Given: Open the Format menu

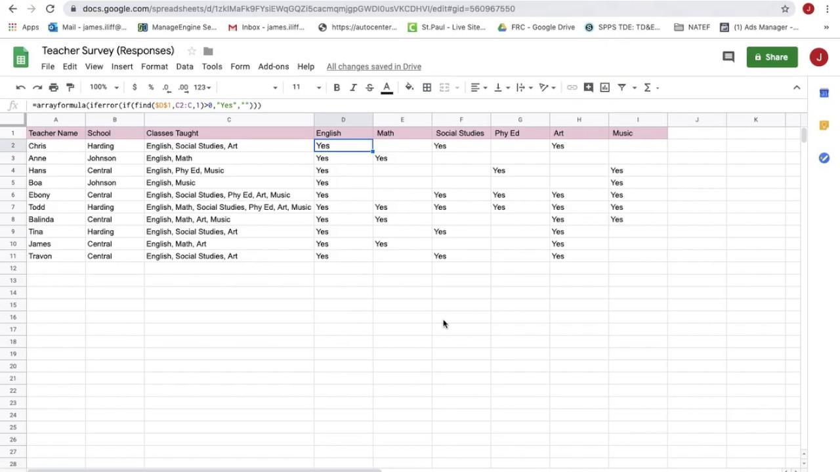Looking at the screenshot, I should click(154, 66).
